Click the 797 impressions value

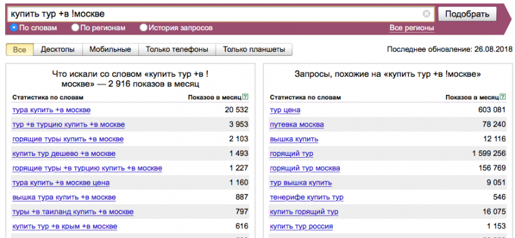pos(241,212)
